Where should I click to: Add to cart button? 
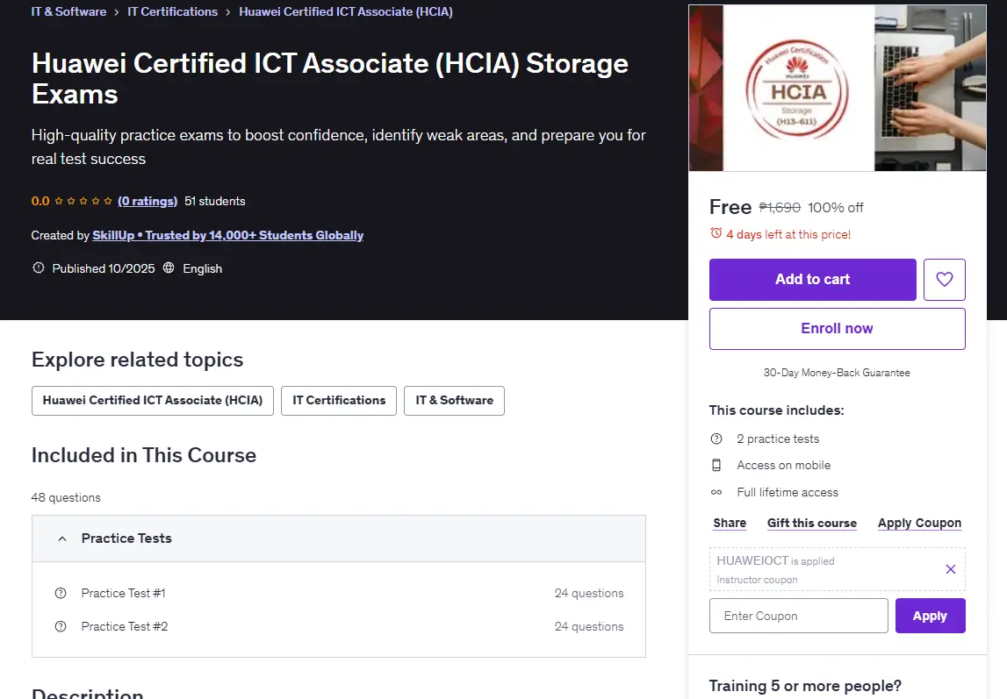812,280
